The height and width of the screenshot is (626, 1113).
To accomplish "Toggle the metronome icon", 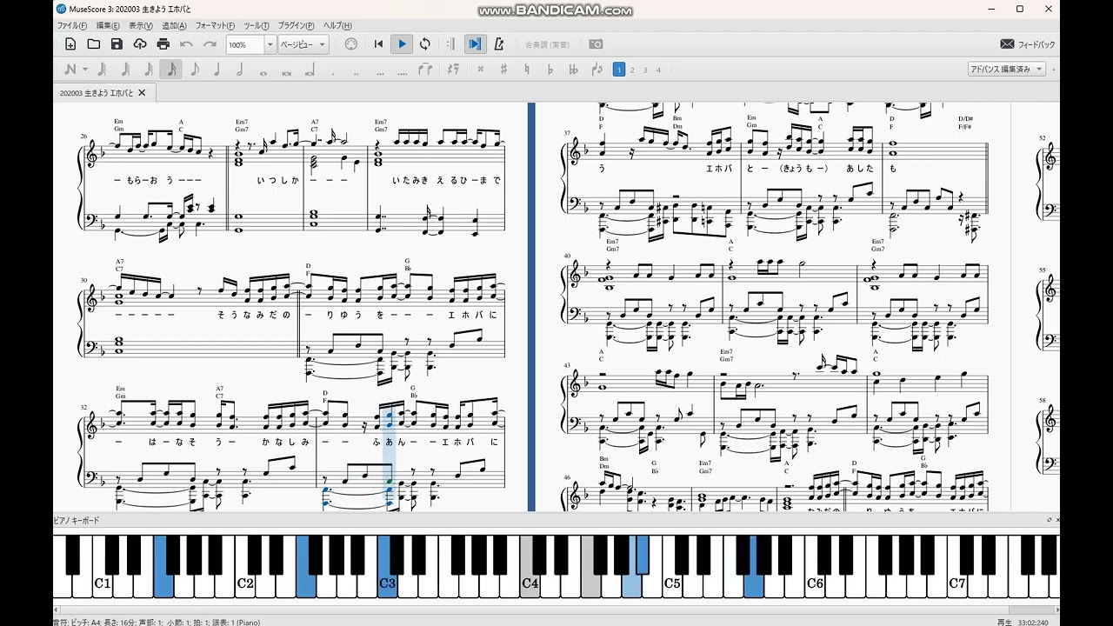I will click(499, 44).
